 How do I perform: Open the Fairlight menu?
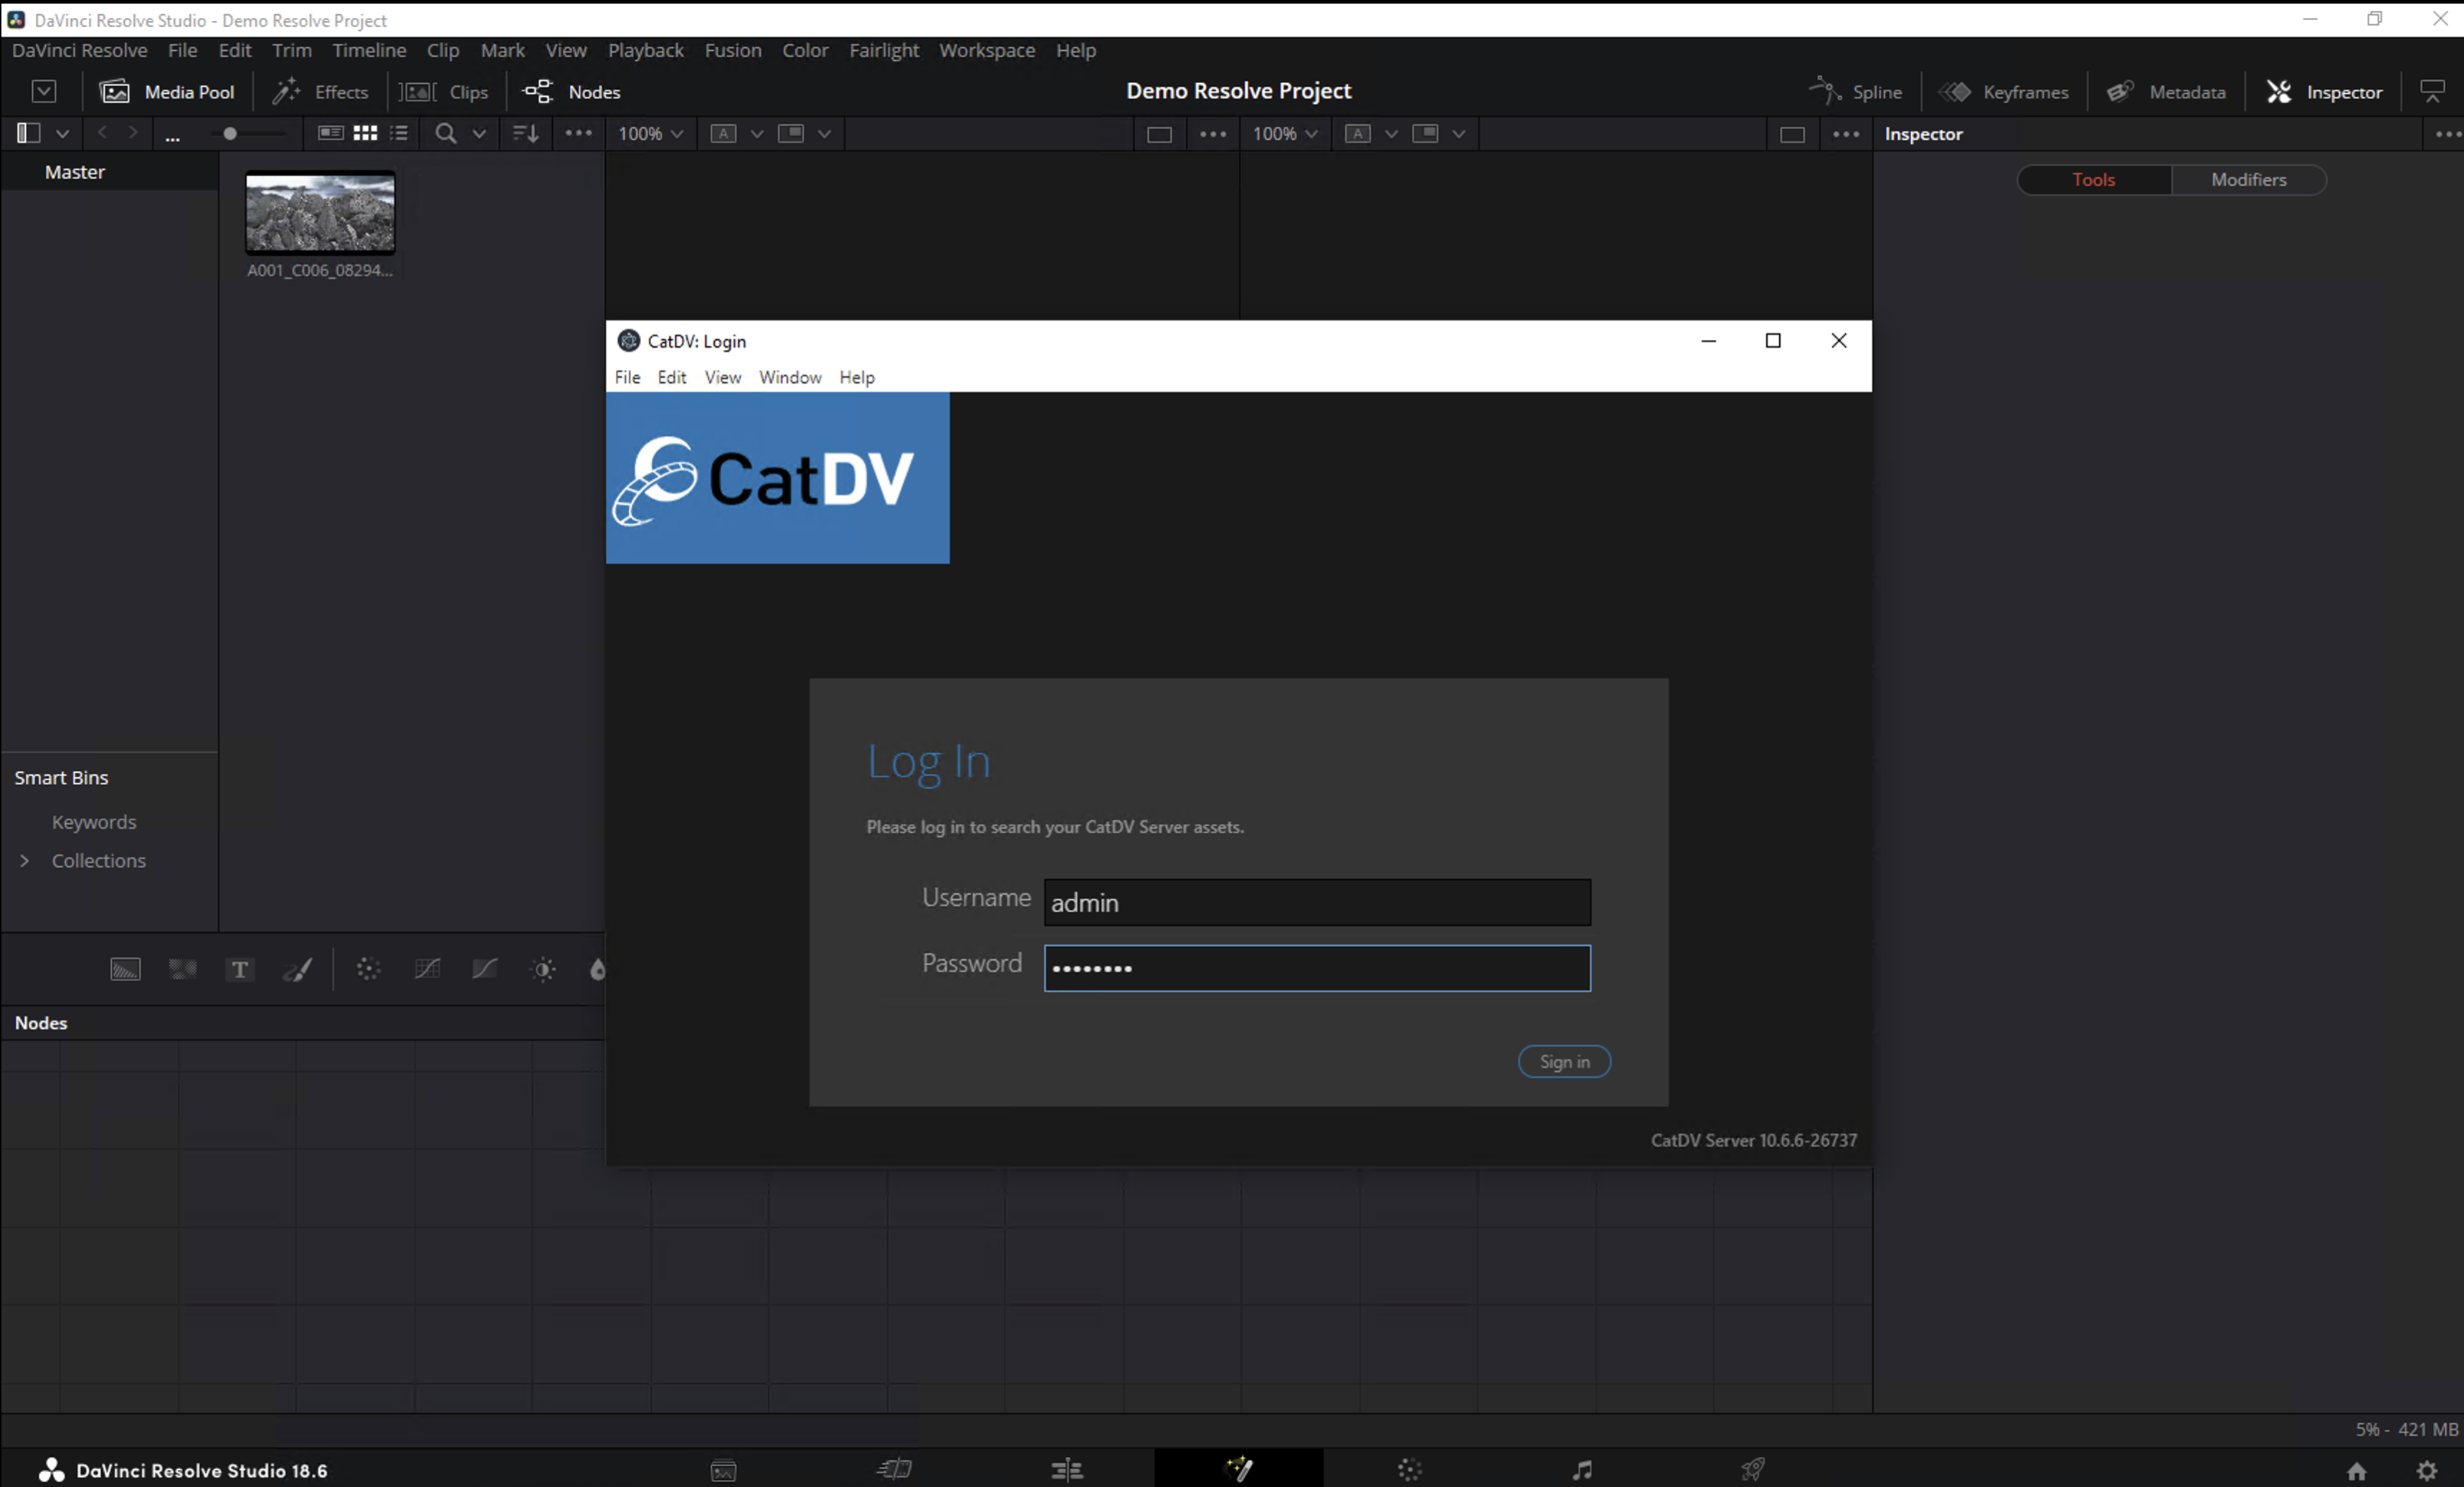[x=884, y=50]
